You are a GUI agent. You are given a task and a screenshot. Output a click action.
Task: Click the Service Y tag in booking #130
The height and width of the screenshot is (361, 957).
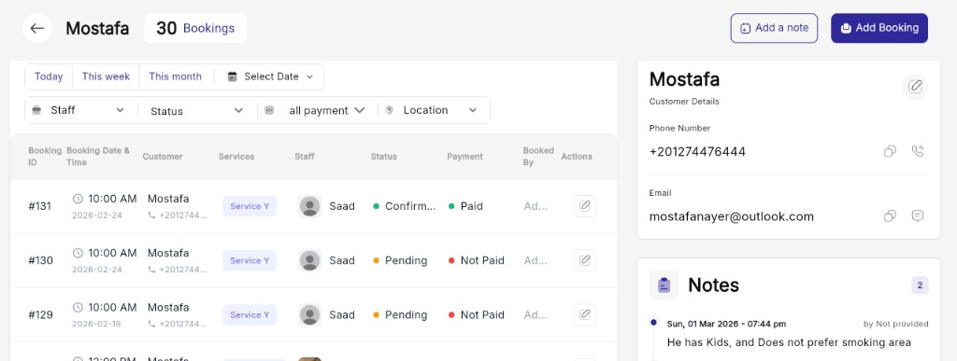coord(250,260)
